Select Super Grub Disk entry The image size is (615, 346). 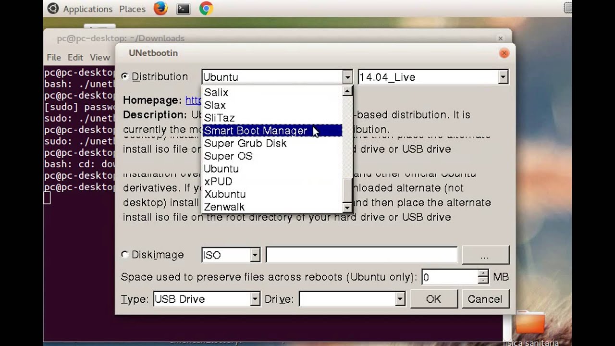tap(272, 143)
